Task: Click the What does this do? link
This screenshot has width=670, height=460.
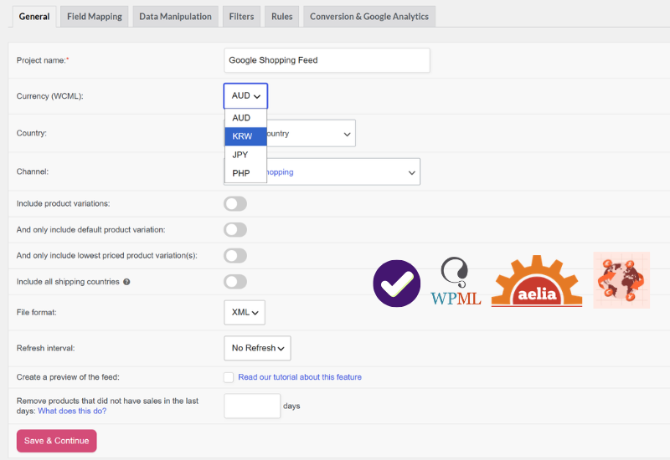Action: (x=72, y=411)
